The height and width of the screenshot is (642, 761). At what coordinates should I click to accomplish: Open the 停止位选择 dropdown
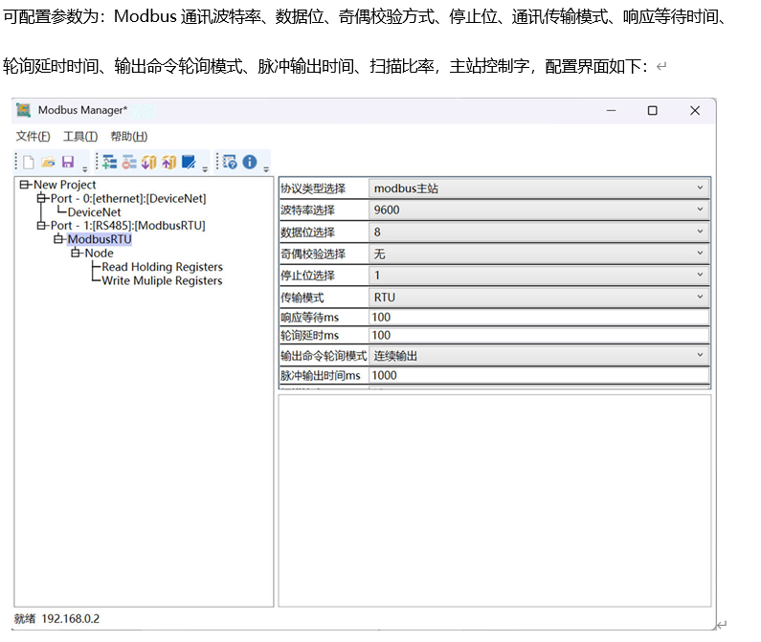point(539,276)
